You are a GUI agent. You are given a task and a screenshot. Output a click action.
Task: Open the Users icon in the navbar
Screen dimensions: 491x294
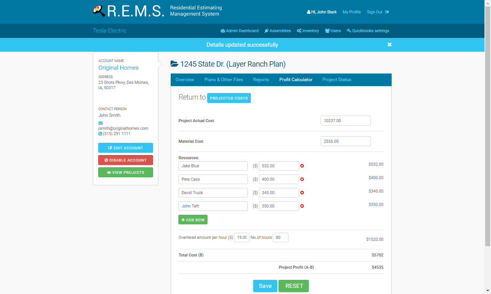coord(327,31)
